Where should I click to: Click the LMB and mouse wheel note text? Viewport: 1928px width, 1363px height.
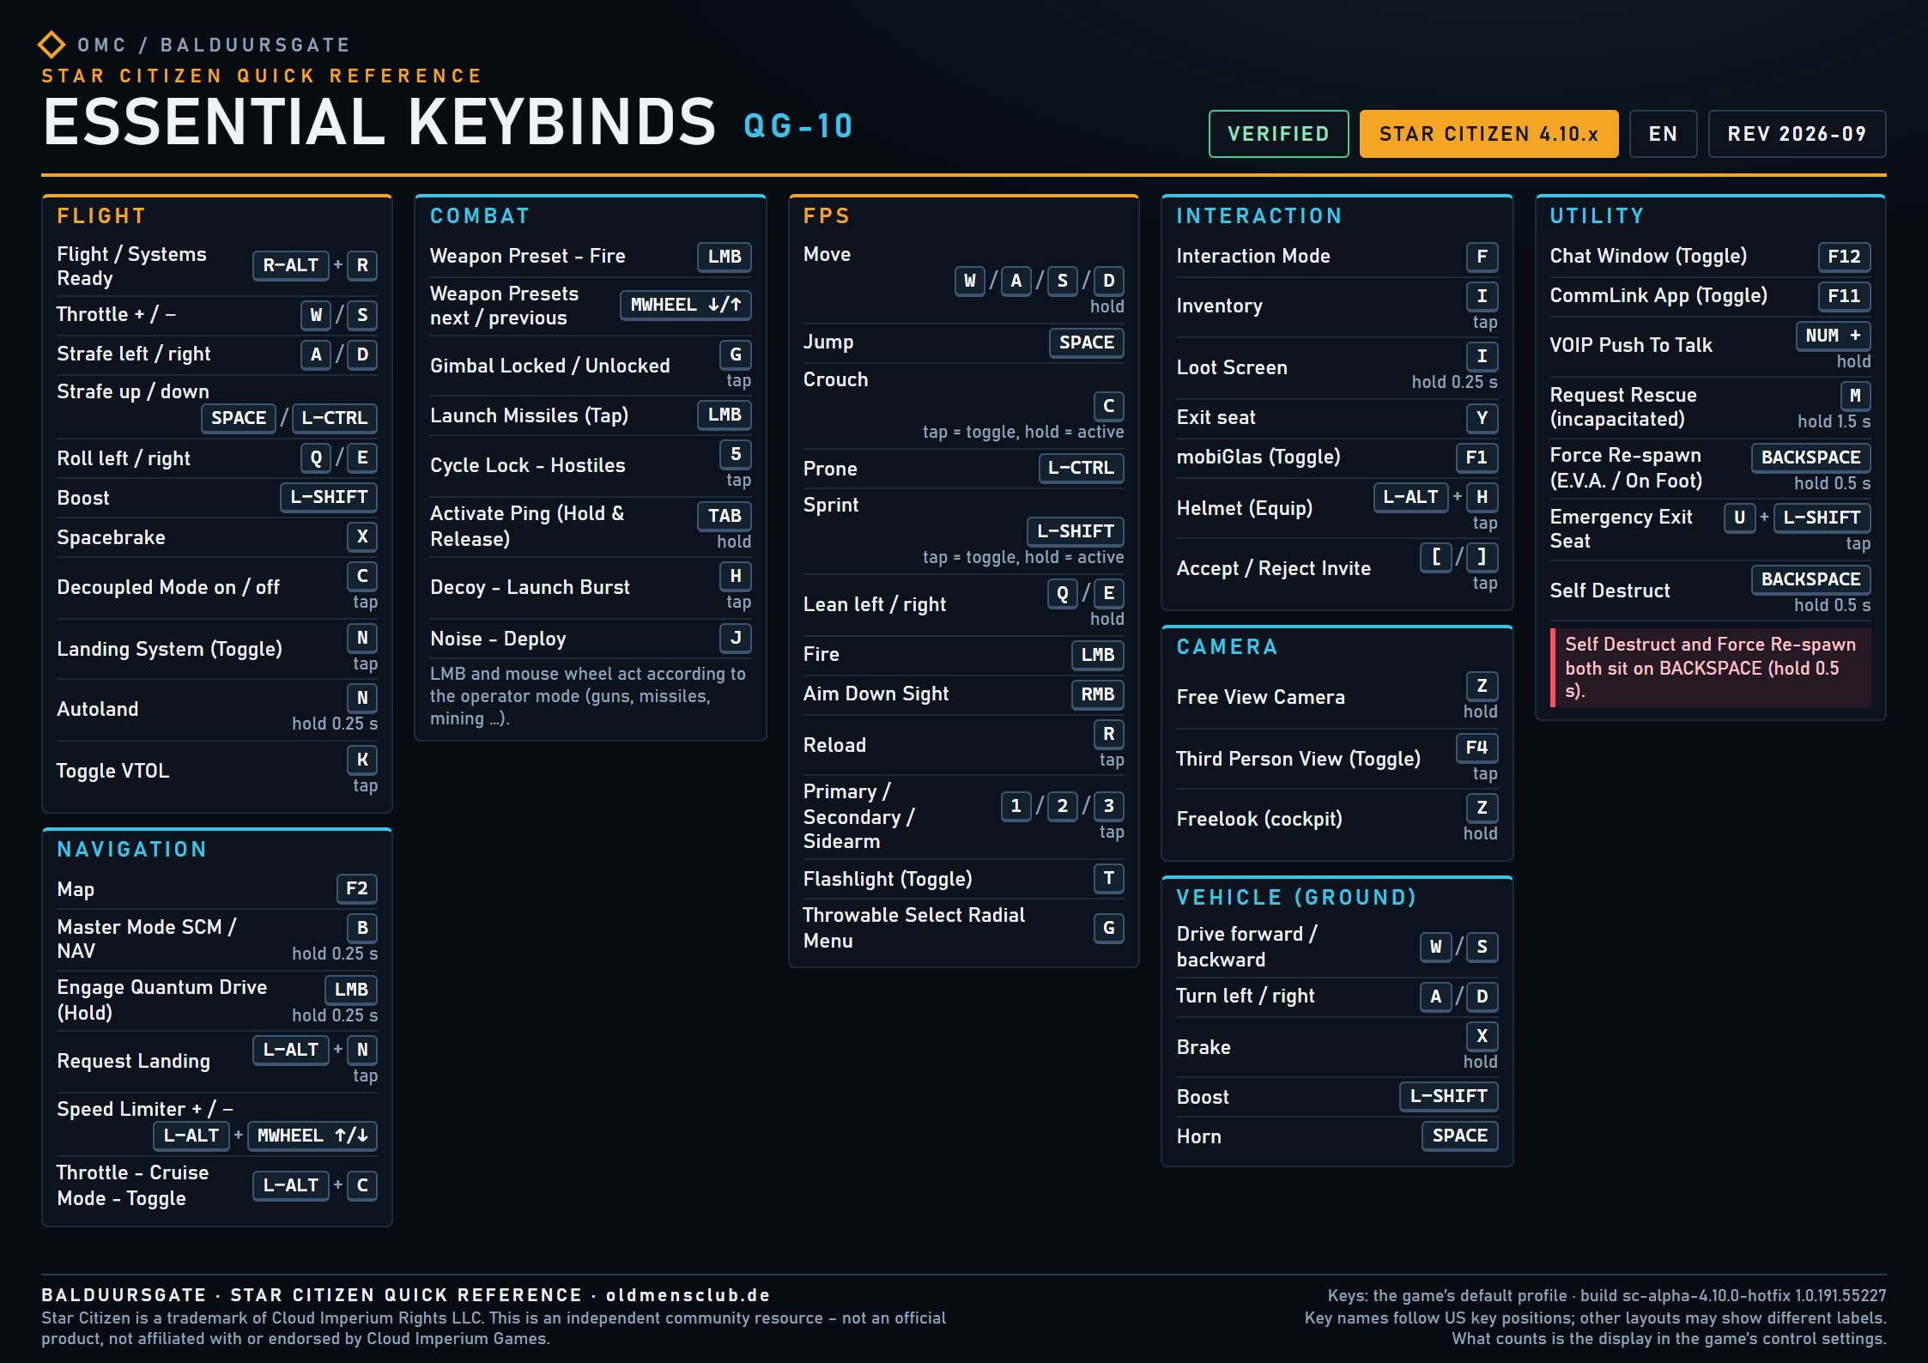coord(588,696)
